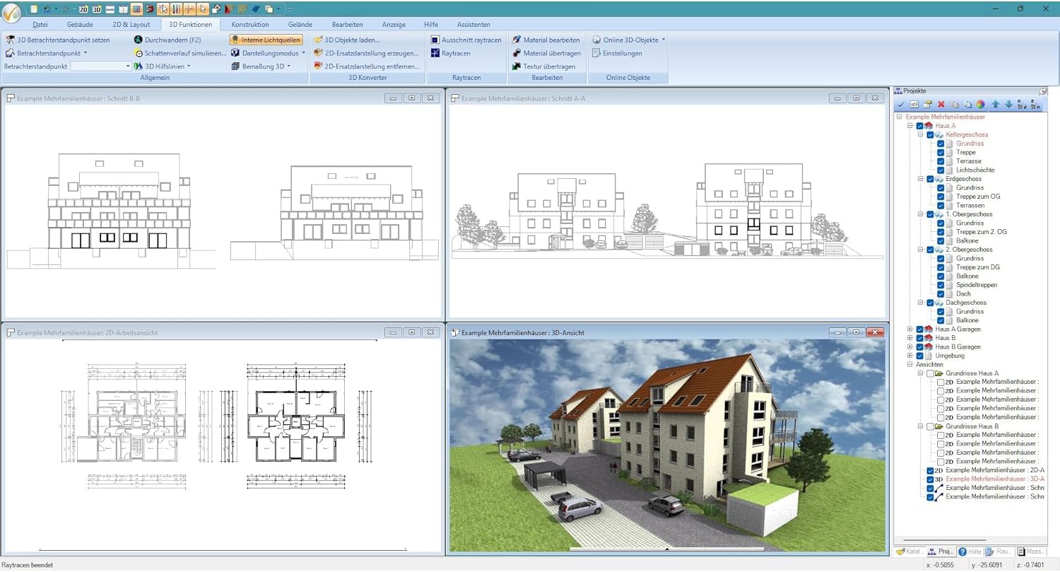Collapse the Haus A tree node
This screenshot has height=572, width=1060.
(x=910, y=126)
